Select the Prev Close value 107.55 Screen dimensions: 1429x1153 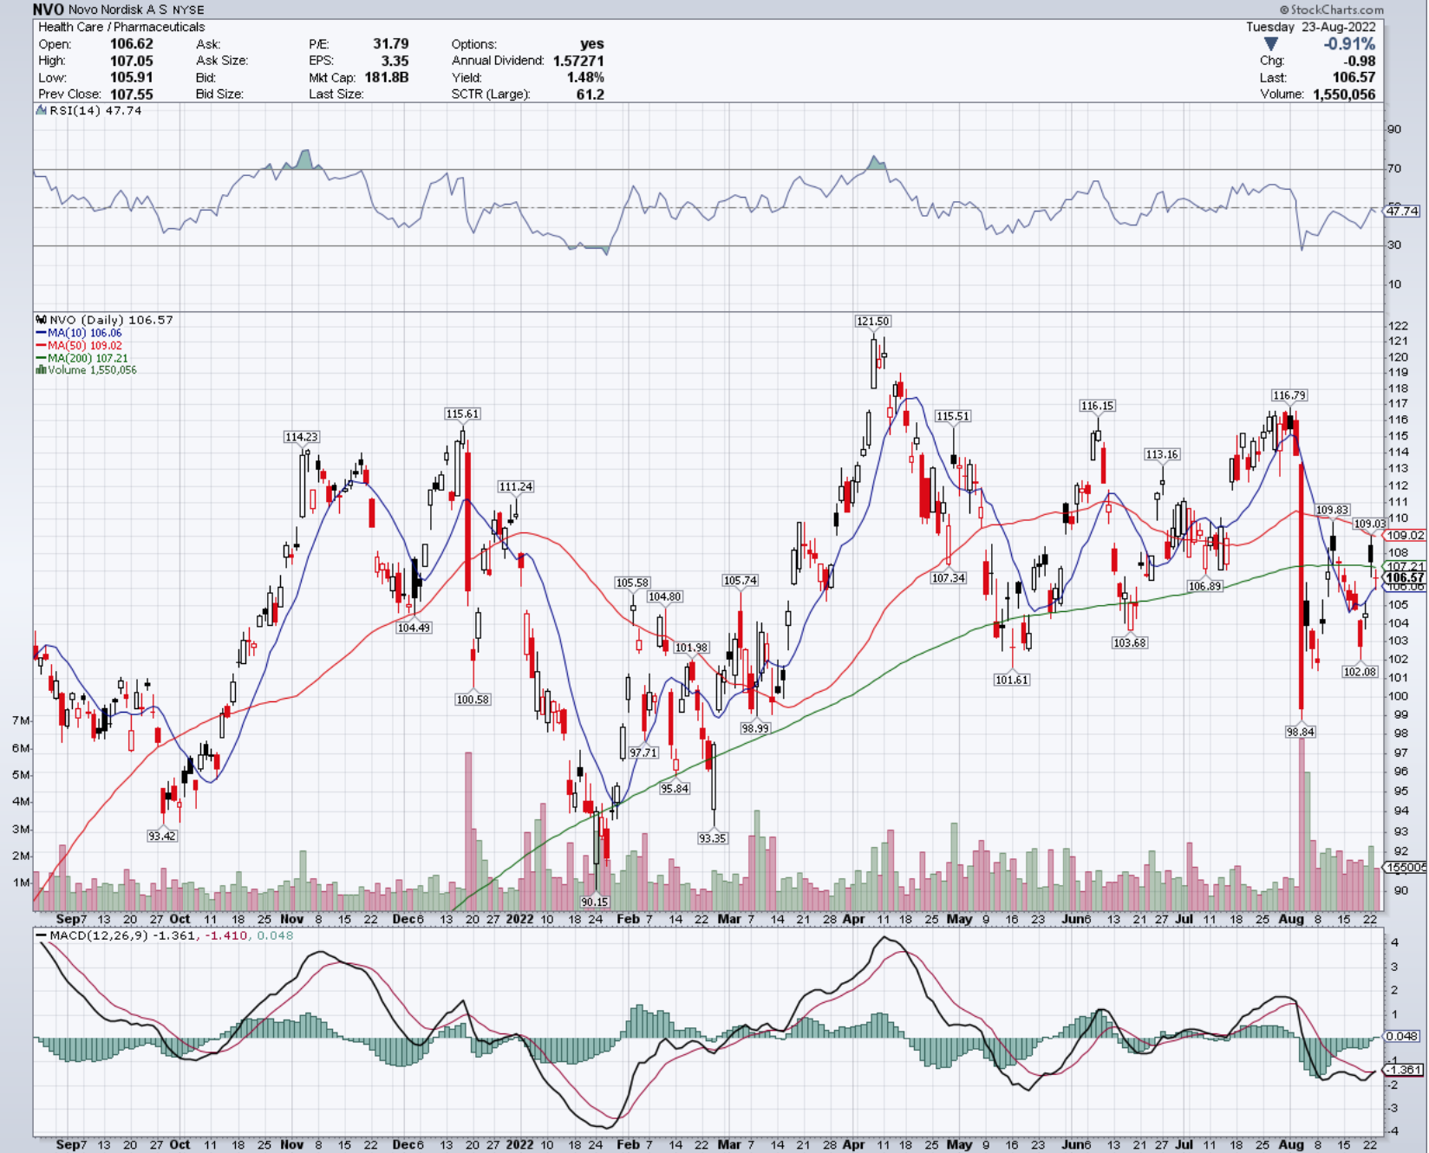click(x=132, y=94)
